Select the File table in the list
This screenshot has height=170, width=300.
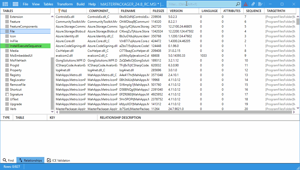(25, 31)
